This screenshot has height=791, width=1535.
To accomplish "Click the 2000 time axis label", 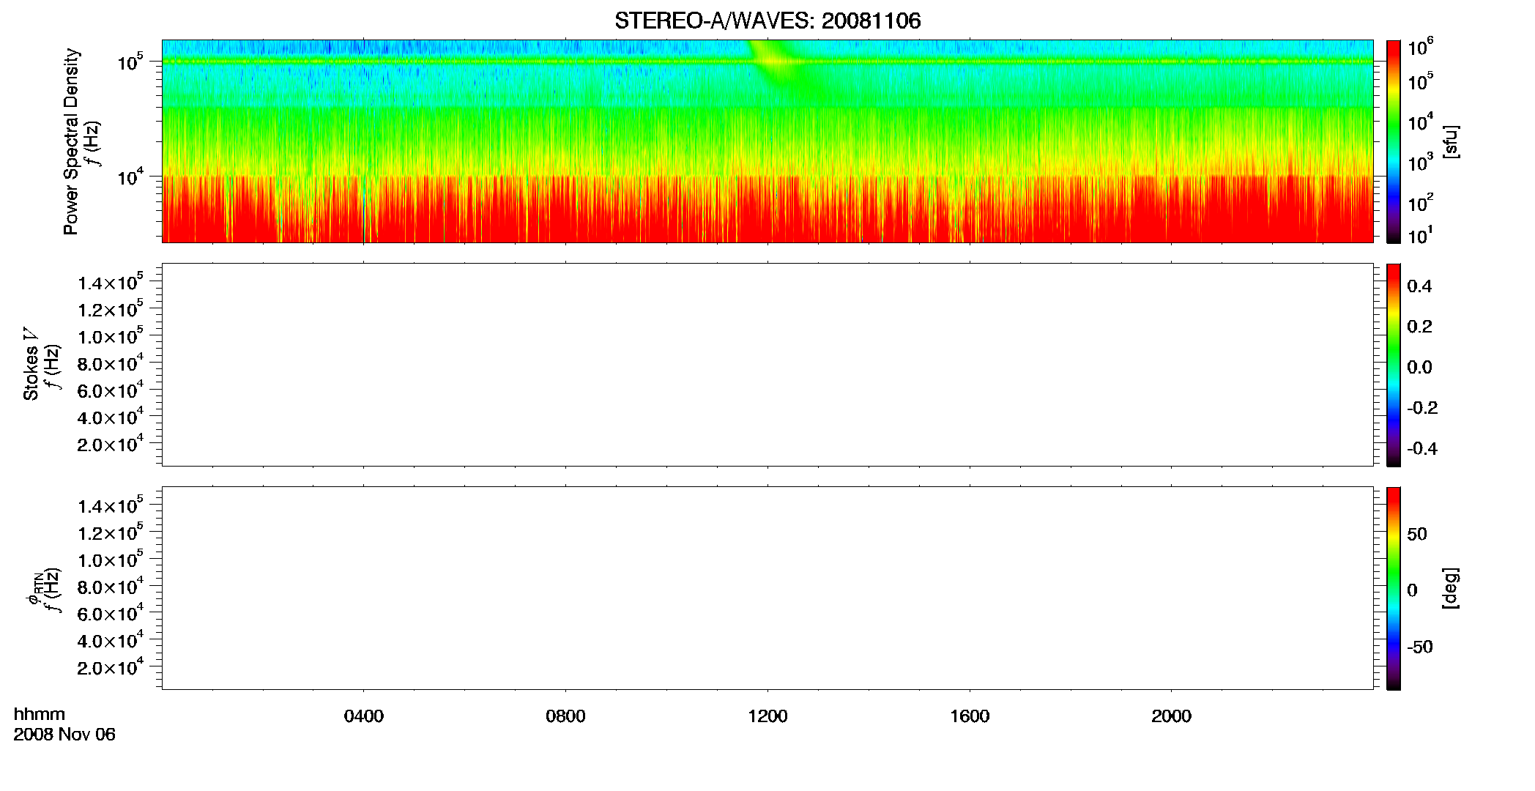I will (x=1171, y=716).
